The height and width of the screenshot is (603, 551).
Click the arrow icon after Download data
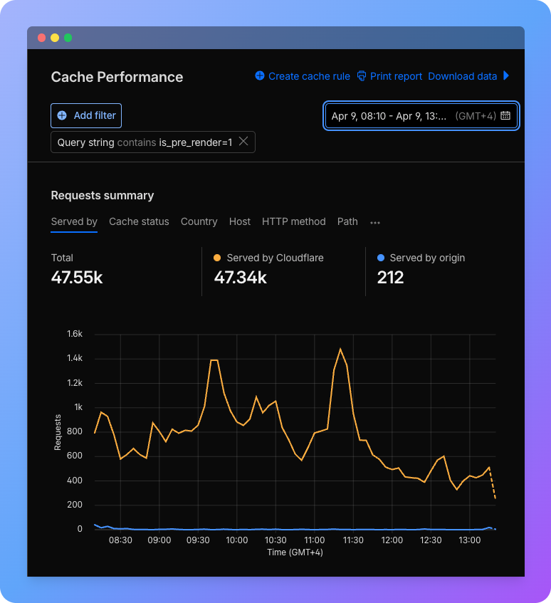click(506, 75)
